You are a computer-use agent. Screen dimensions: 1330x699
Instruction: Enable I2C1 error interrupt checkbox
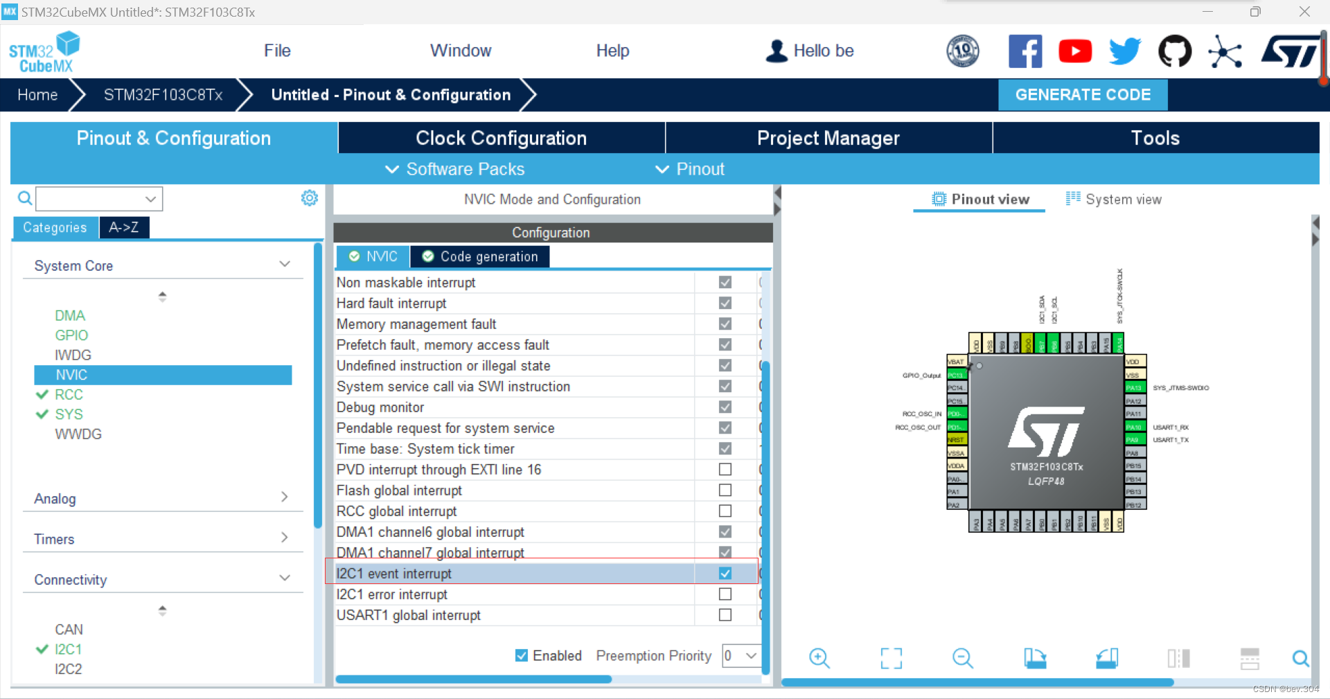[x=725, y=594]
